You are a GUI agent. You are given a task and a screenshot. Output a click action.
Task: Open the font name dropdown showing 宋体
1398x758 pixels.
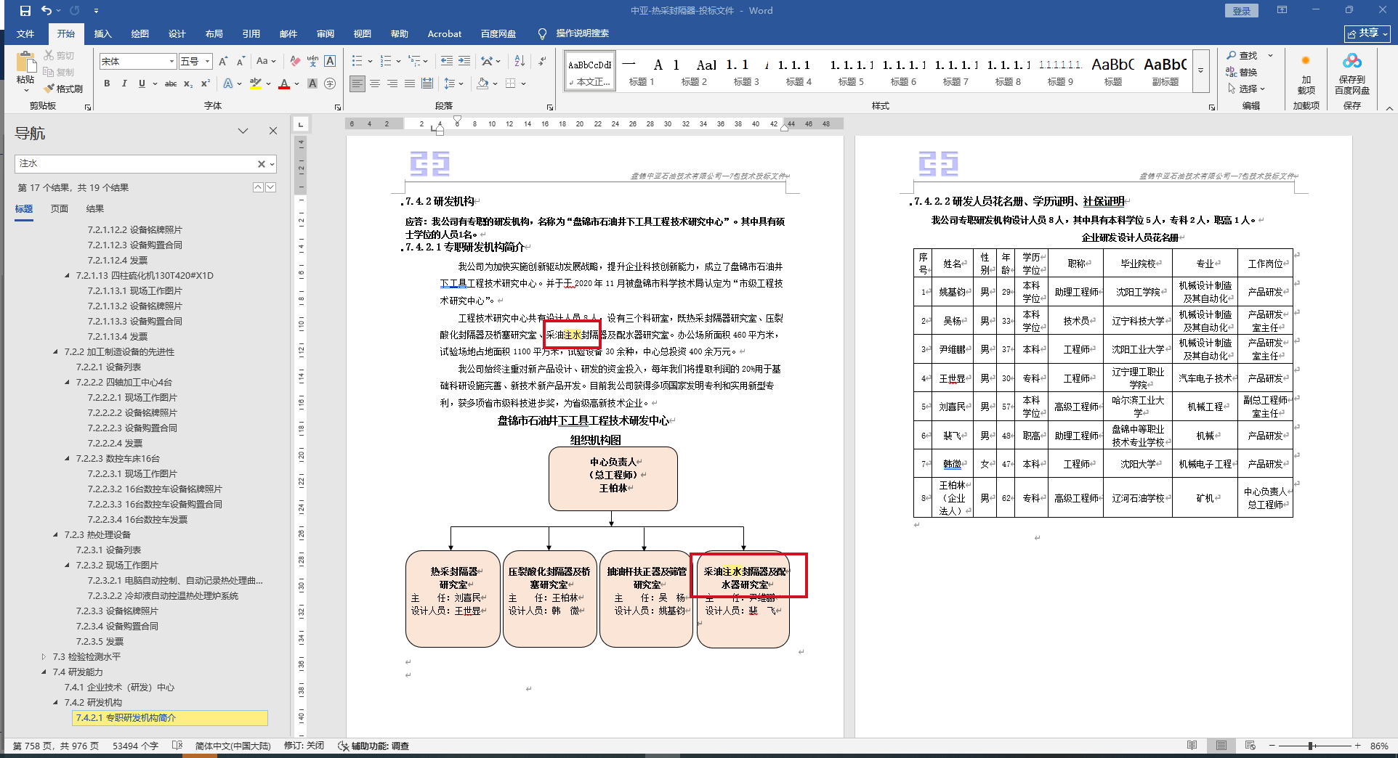pyautogui.click(x=171, y=62)
